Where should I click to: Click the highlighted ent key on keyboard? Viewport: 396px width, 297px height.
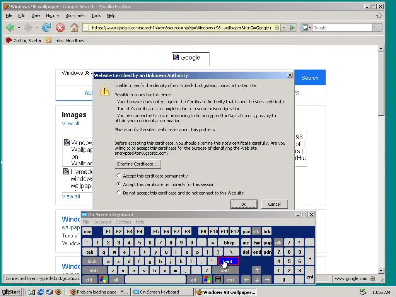228,261
